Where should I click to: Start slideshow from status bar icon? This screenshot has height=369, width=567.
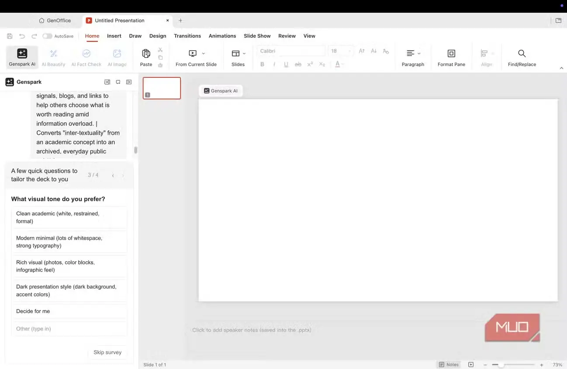pyautogui.click(x=471, y=365)
